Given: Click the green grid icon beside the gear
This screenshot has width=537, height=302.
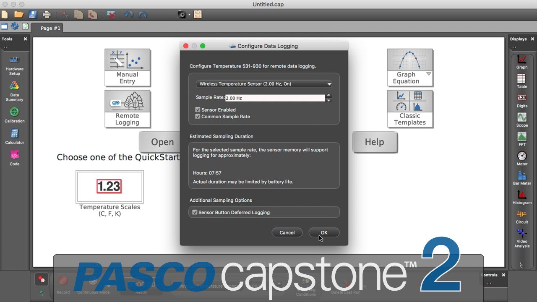Looking at the screenshot, I should tap(25, 26).
